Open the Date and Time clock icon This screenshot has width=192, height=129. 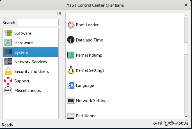[71, 40]
